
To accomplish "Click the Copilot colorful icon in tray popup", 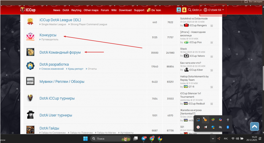I will (x=220, y=120).
